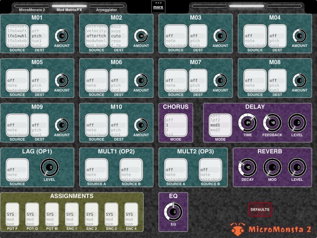This screenshot has width=317, height=238.
Task: Open the DELAY MODE selector showing mod1
Action: point(220,125)
